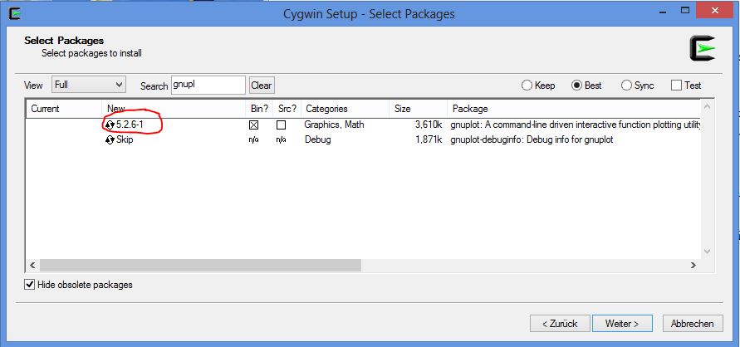This screenshot has width=740, height=347.
Task: Click the Bin? column header
Action: click(x=259, y=109)
